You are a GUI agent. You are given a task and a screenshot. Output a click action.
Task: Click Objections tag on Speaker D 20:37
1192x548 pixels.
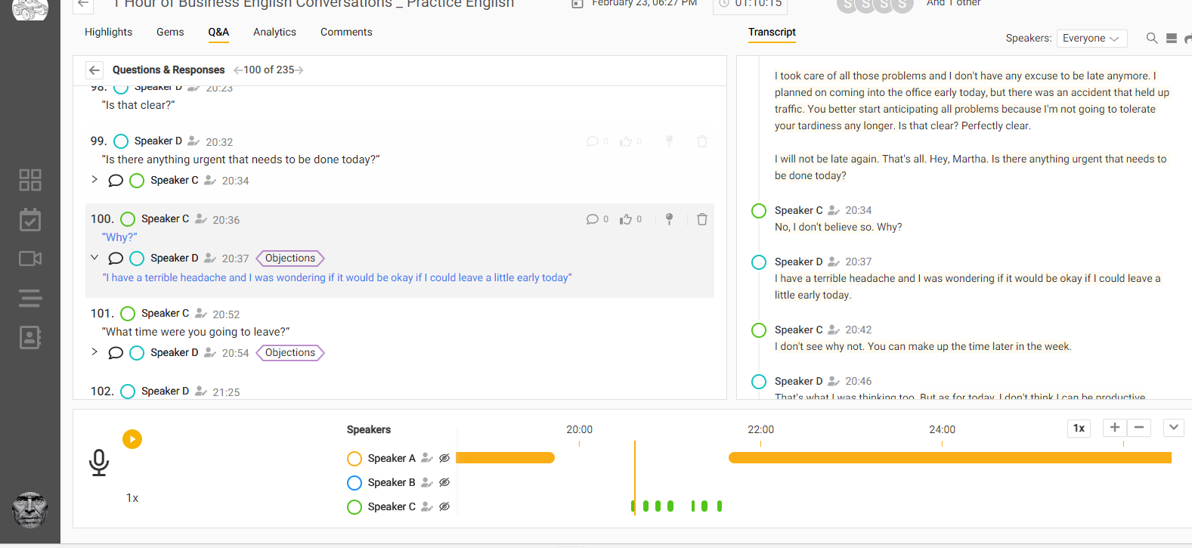(290, 259)
